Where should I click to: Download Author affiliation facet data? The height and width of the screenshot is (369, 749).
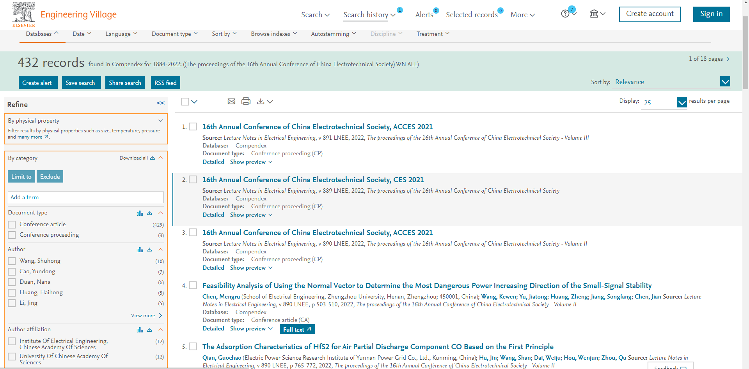(149, 330)
